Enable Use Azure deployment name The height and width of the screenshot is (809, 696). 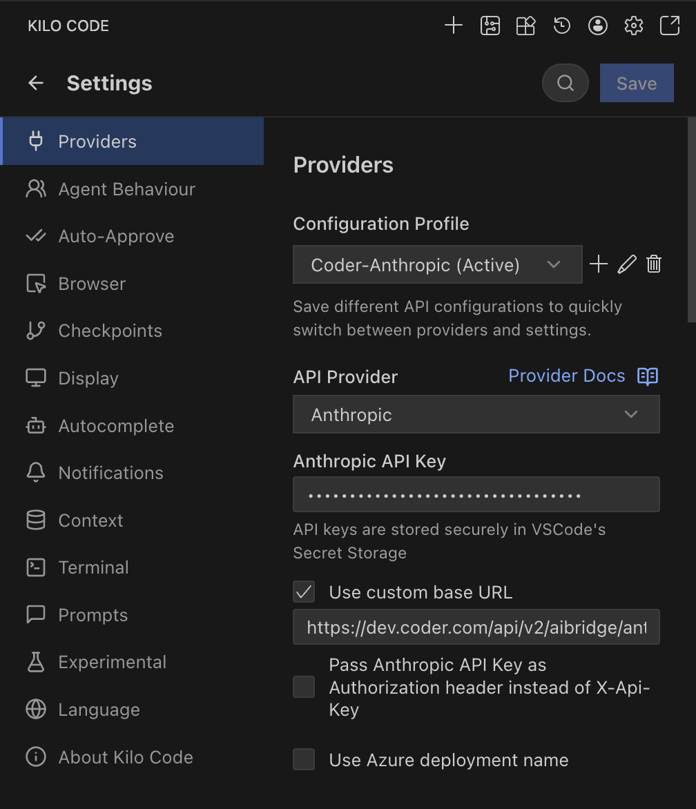click(x=304, y=759)
